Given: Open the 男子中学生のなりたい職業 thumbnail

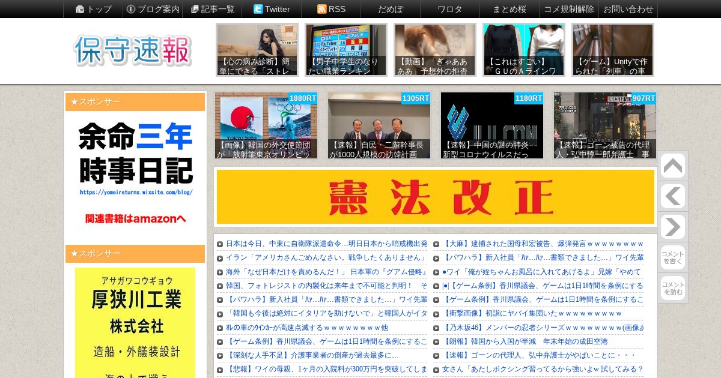Looking at the screenshot, I should point(346,50).
